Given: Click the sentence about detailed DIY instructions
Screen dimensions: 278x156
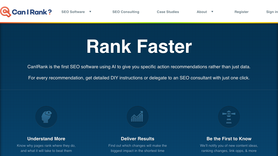Looking at the screenshot, I should coord(139,78).
